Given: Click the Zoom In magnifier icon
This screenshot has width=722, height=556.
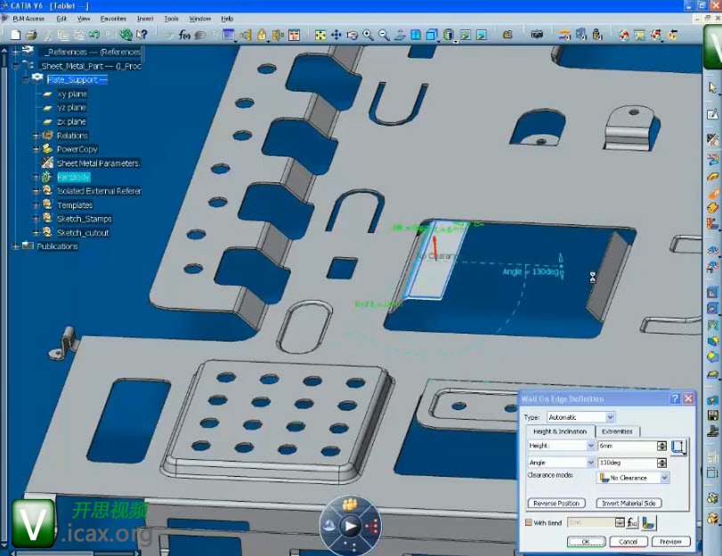Looking at the screenshot, I should (369, 36).
